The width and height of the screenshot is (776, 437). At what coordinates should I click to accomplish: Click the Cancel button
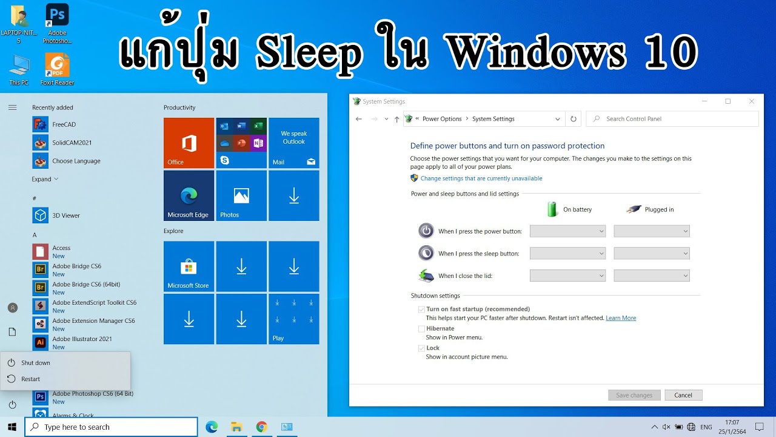click(683, 395)
